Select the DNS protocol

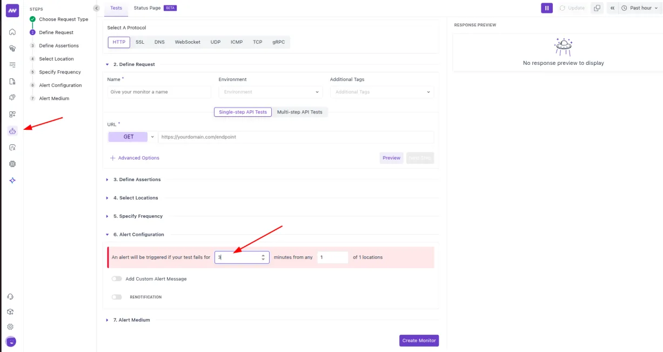tap(159, 42)
